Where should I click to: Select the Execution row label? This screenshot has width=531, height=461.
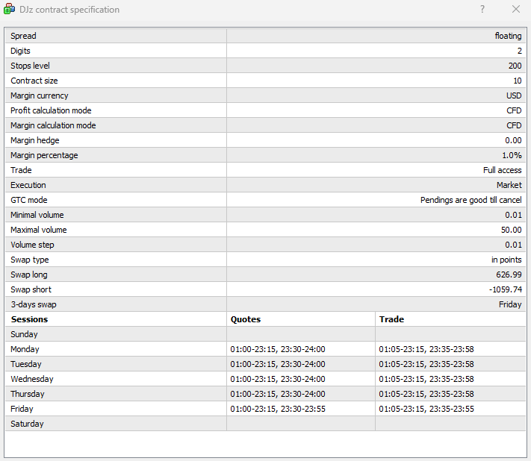coord(28,185)
